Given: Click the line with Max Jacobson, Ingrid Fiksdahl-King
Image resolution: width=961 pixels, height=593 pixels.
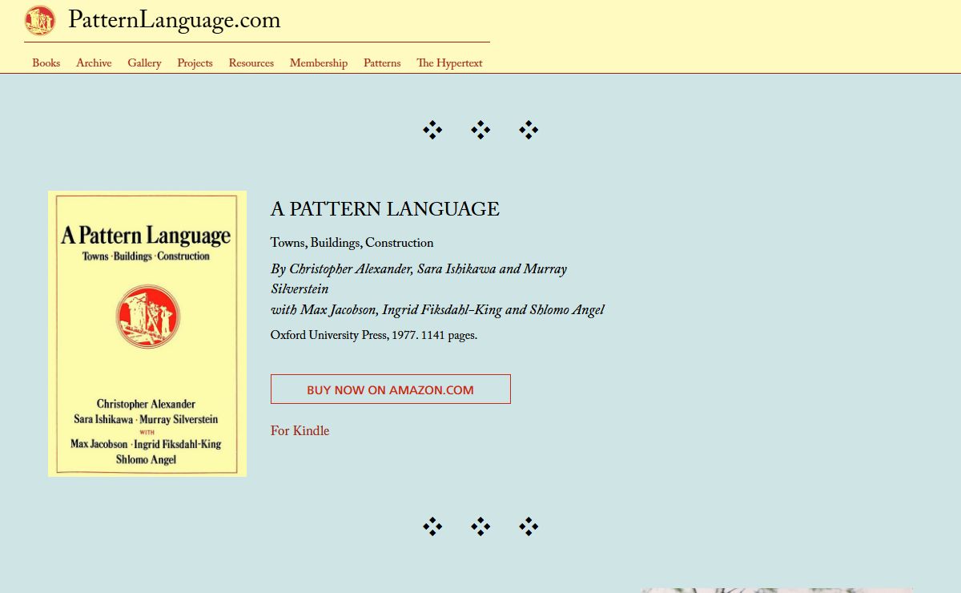Looking at the screenshot, I should point(437,311).
